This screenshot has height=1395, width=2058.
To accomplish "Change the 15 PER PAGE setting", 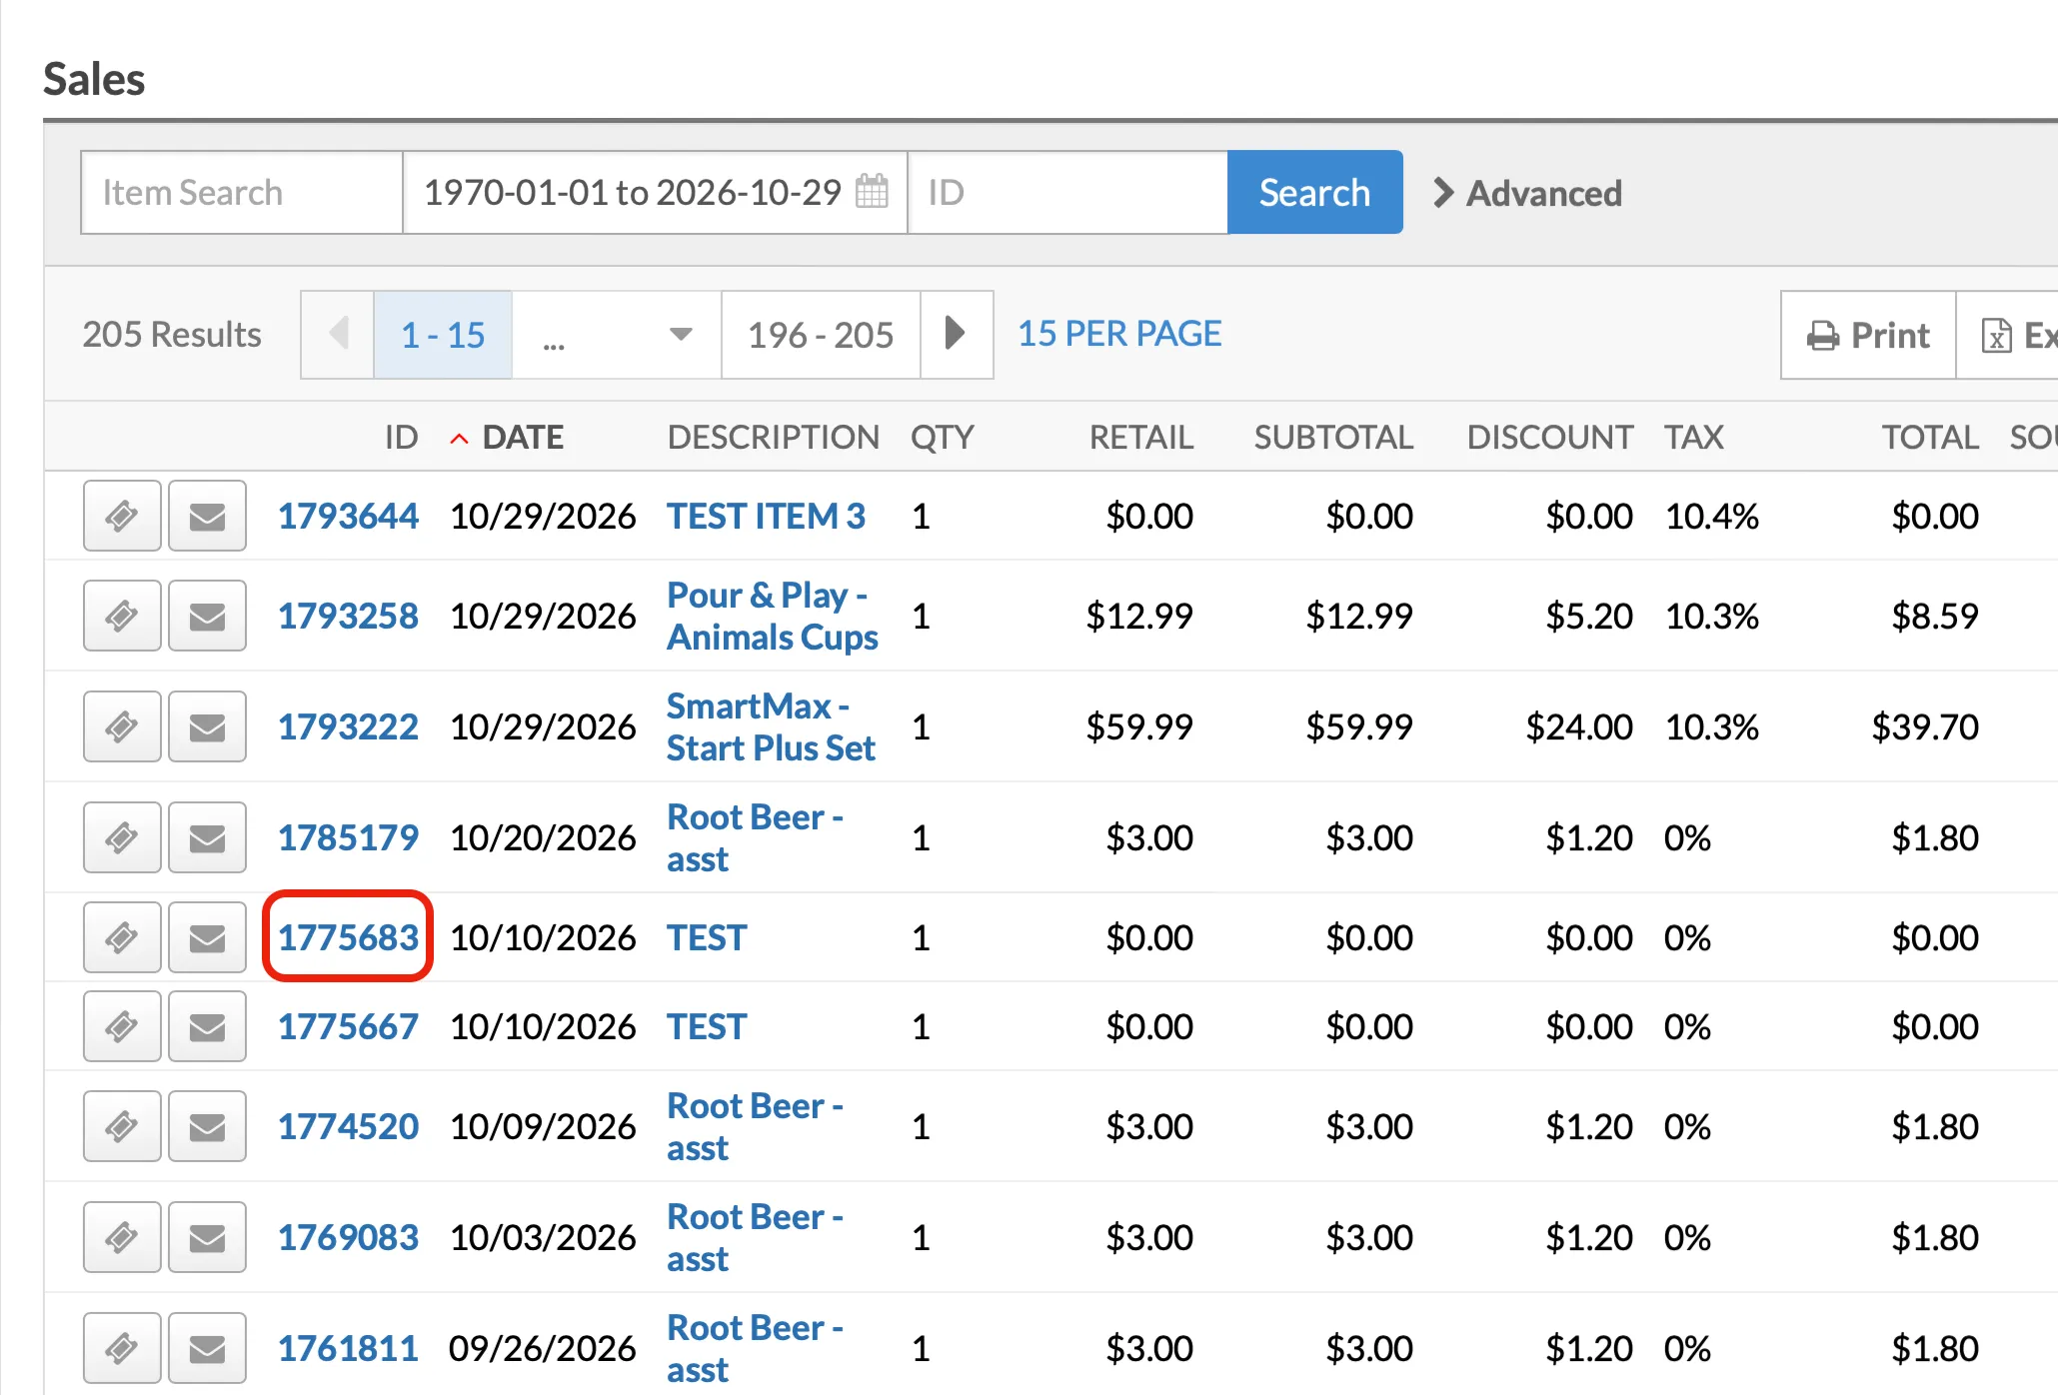I will click(1119, 334).
